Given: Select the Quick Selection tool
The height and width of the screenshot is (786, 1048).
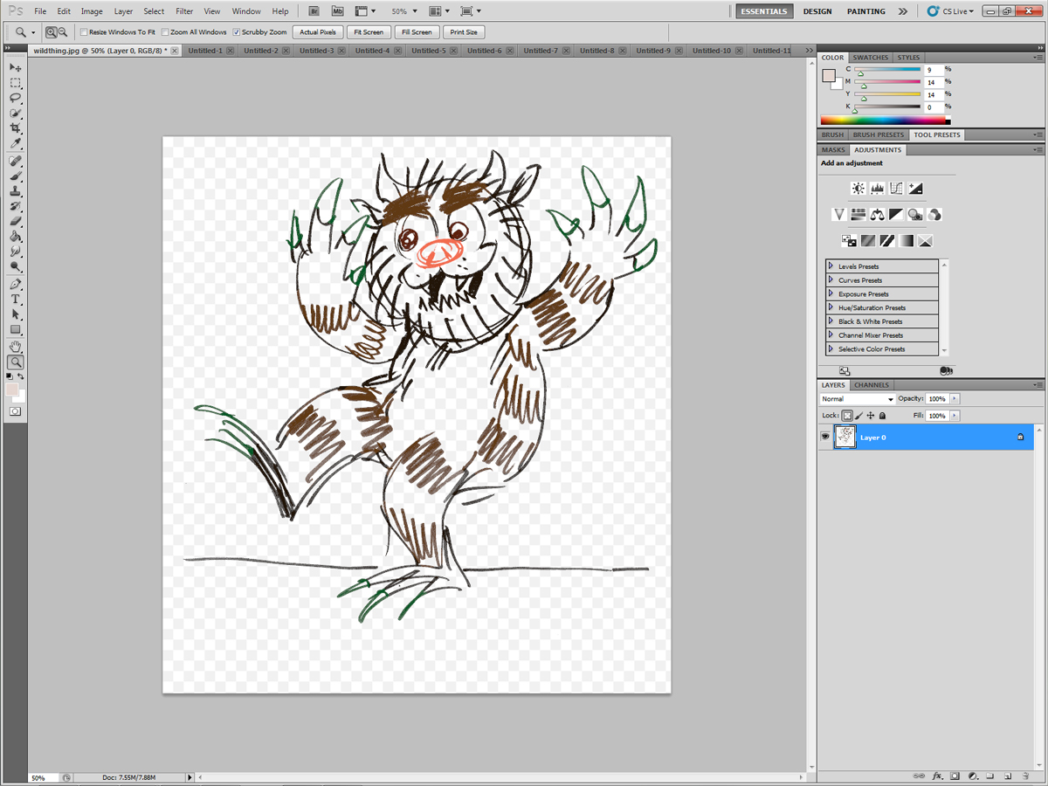Looking at the screenshot, I should pos(16,113).
